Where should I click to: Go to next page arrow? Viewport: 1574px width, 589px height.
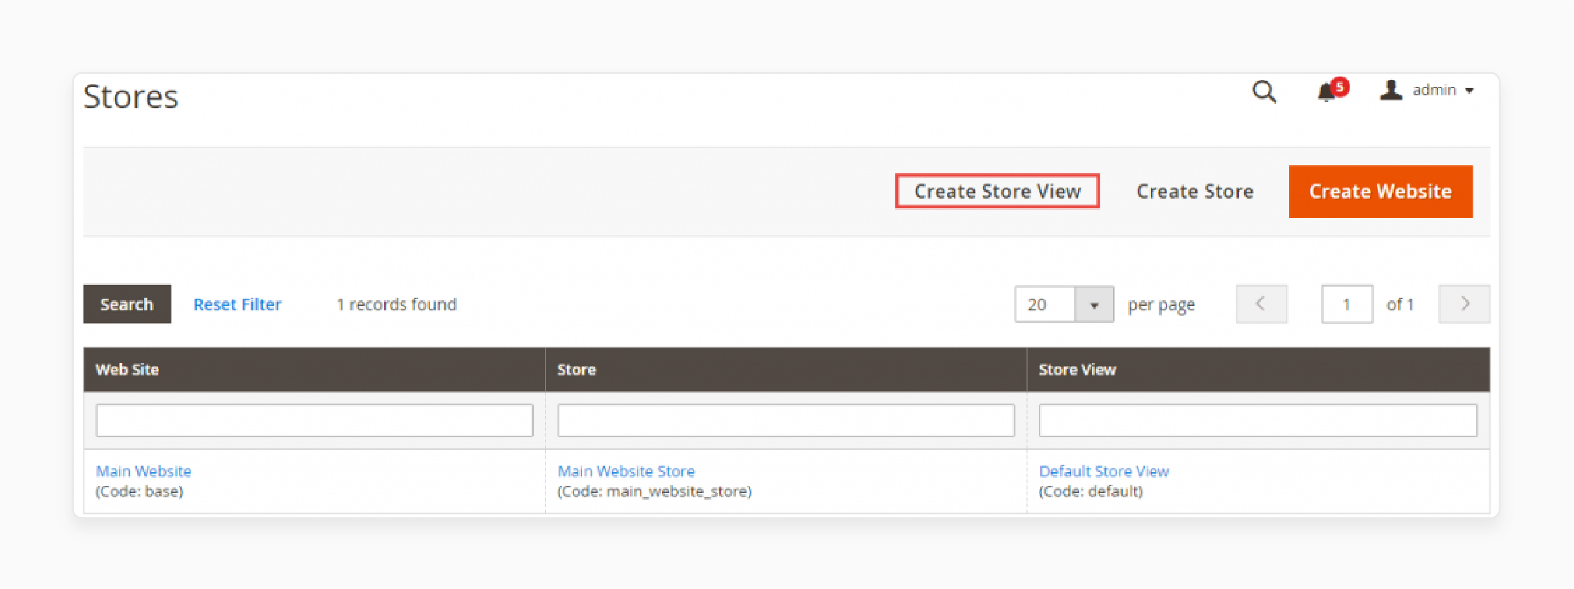point(1464,303)
